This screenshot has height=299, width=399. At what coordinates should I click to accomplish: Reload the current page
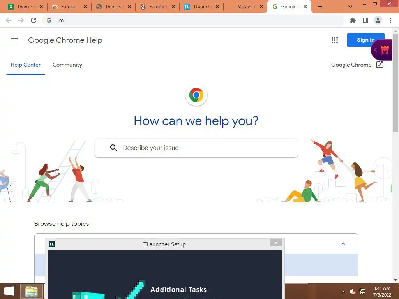click(34, 20)
